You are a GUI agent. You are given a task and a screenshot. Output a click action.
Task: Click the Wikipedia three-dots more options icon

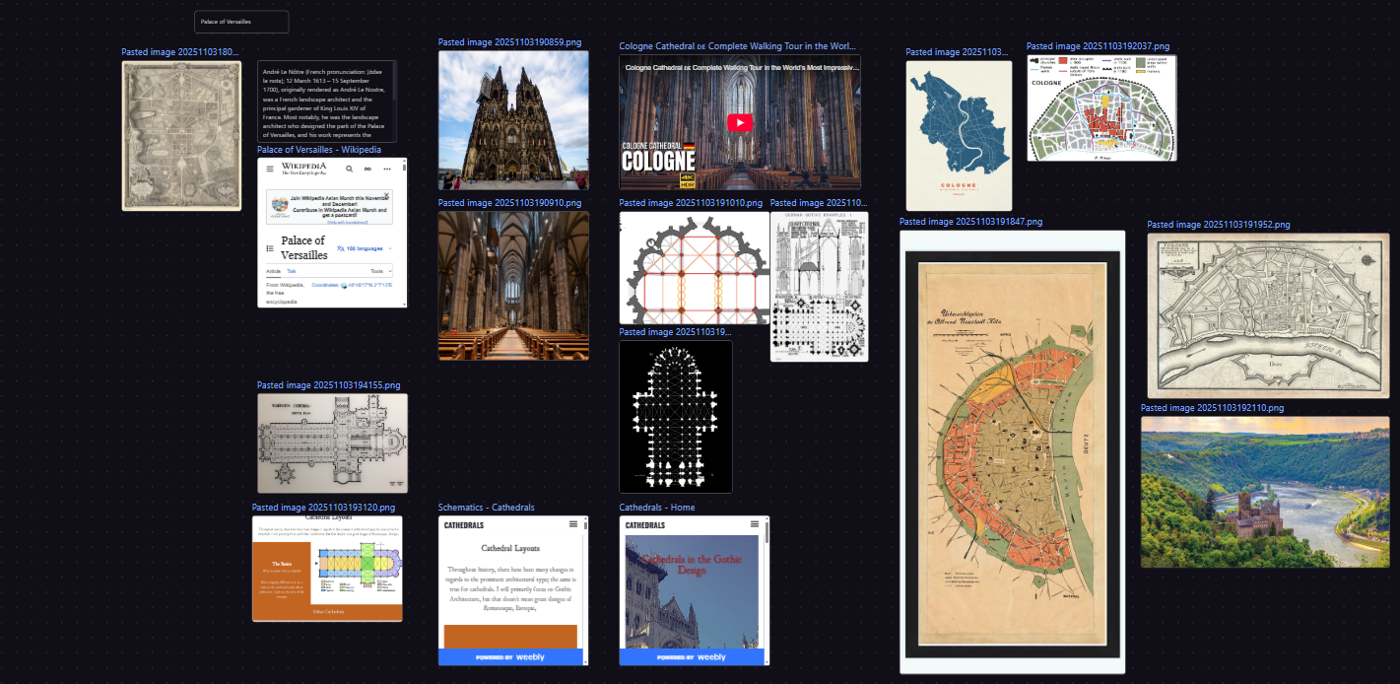click(x=386, y=170)
